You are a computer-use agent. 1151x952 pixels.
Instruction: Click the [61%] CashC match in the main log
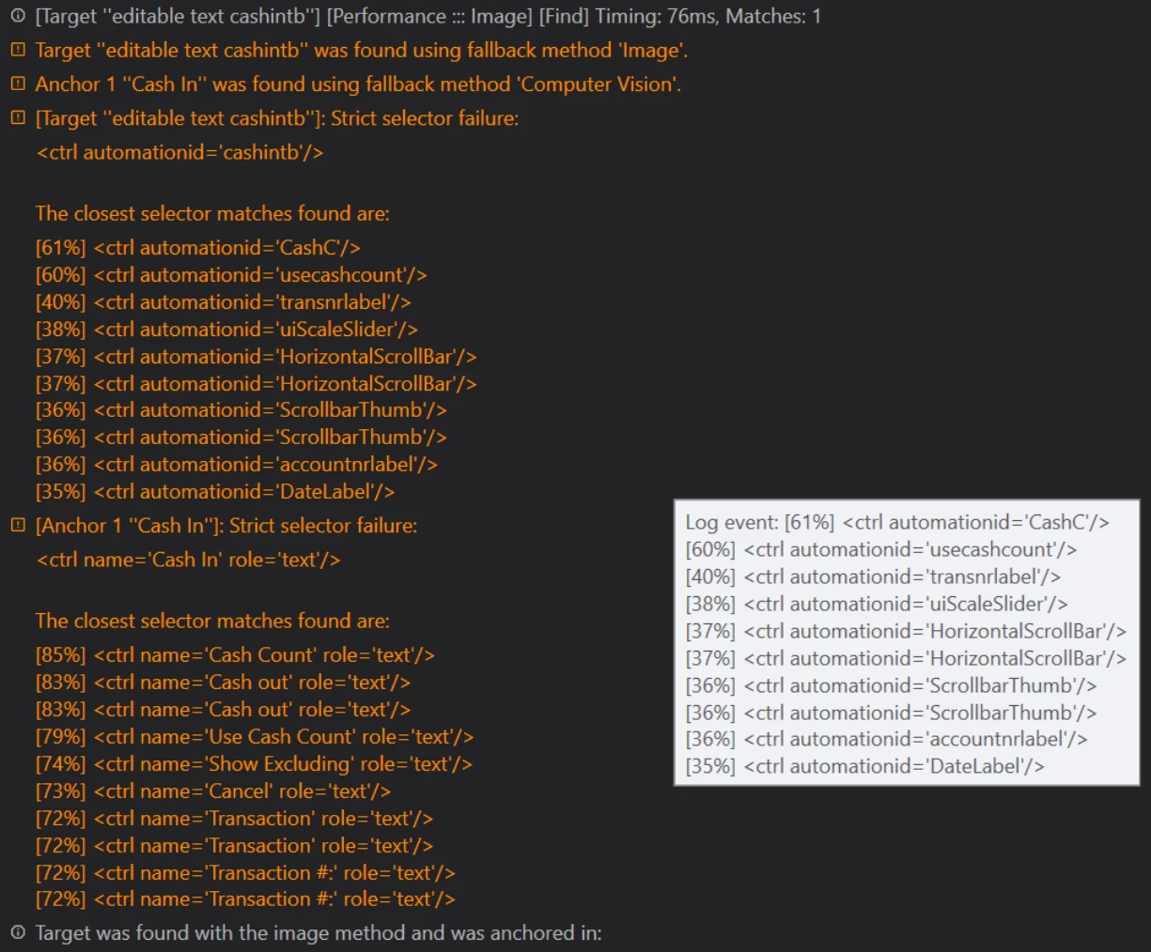pos(198,248)
